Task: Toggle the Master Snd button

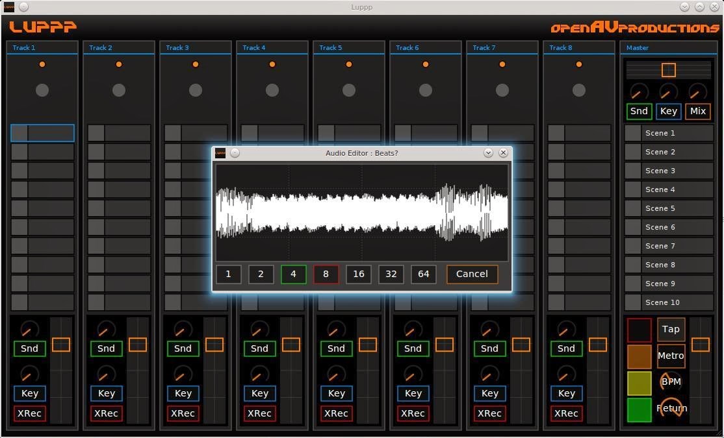Action: click(639, 111)
